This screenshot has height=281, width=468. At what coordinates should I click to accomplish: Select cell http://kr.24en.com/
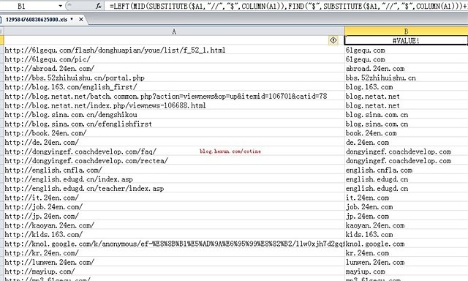tap(174, 253)
